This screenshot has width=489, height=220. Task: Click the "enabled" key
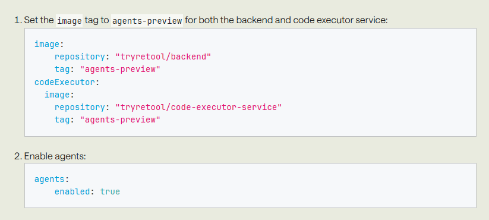(x=72, y=191)
